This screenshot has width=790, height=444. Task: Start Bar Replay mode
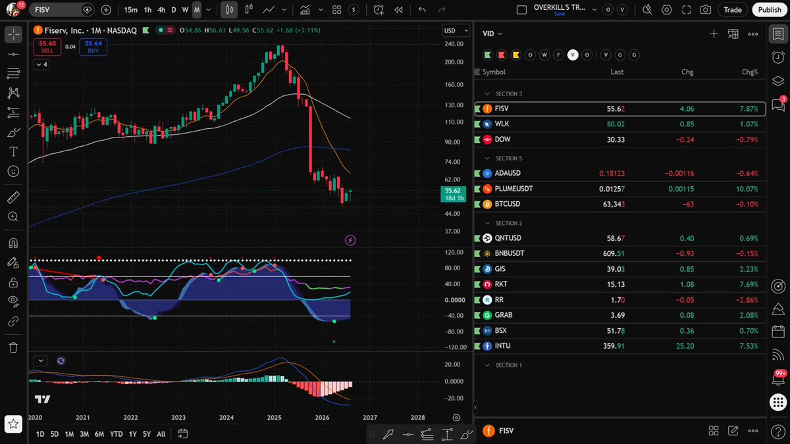coord(398,10)
